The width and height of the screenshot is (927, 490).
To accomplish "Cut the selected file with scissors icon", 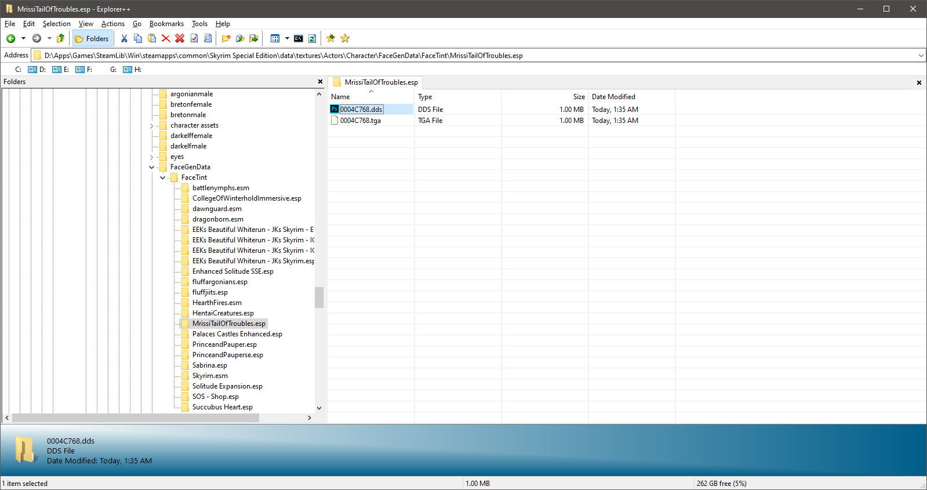I will point(124,38).
